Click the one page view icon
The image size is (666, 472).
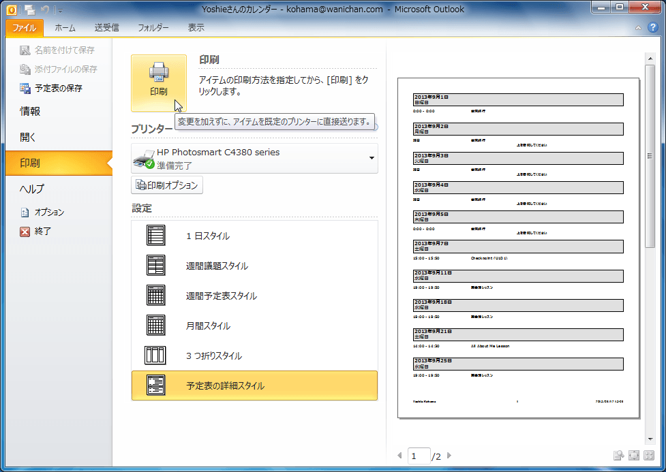[x=634, y=456]
